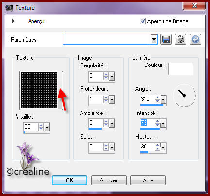Screen dimensions: 210x196
Task: Toggle the Aperçu de l'image checkbox
Action: (x=143, y=21)
